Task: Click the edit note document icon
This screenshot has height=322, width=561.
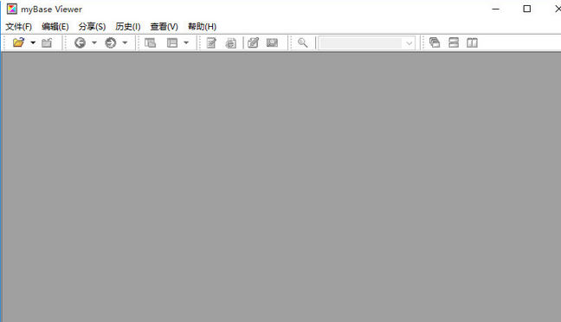Action: tap(211, 43)
